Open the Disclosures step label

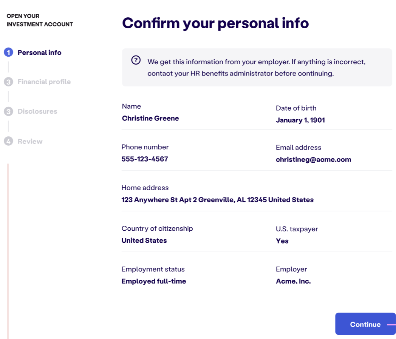point(37,111)
